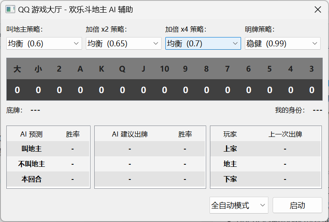
Task: Select the 本回合 prediction row
Action: coord(48,179)
